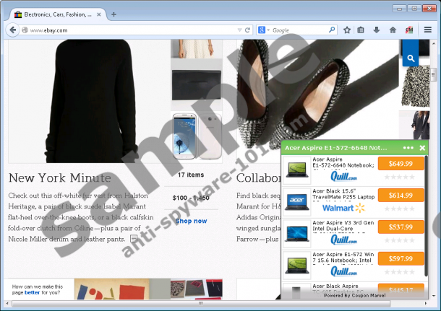
Task: Close the Coupon Marvel popup
Action: tap(422, 148)
